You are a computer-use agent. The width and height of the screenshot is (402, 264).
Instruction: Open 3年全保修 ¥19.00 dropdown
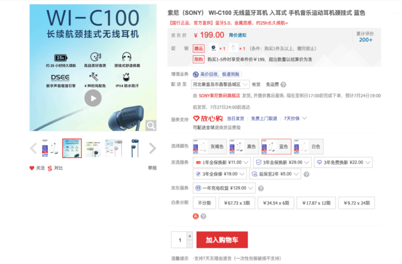[x=220, y=174]
